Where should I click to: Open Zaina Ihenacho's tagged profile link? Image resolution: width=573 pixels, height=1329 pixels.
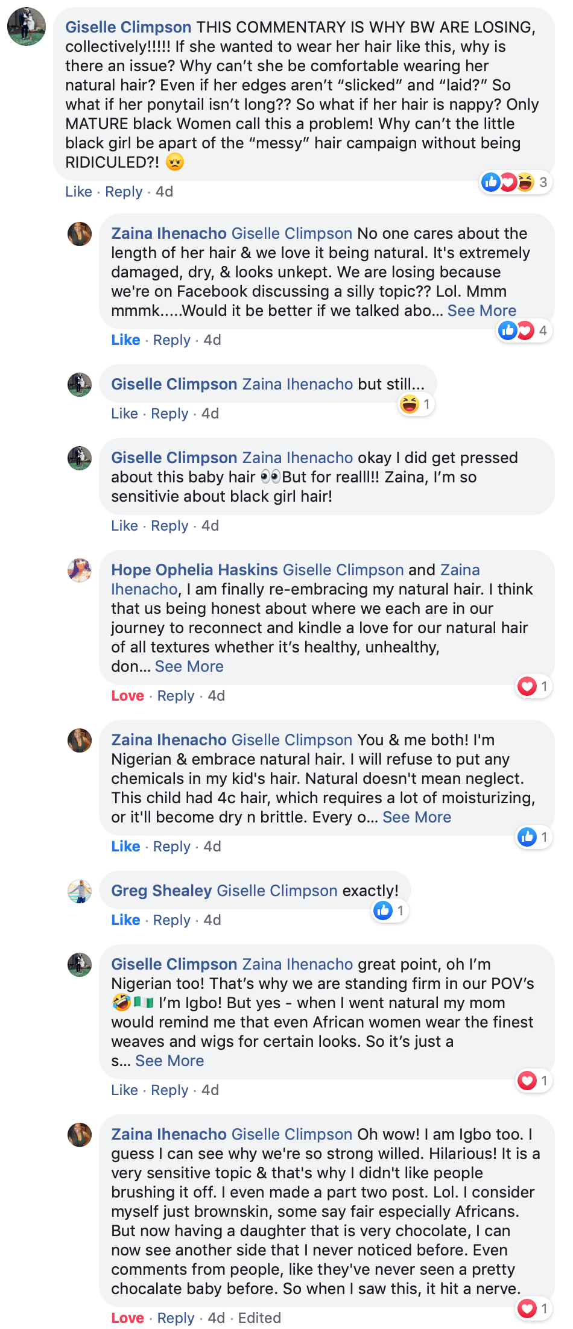pyautogui.click(x=296, y=384)
